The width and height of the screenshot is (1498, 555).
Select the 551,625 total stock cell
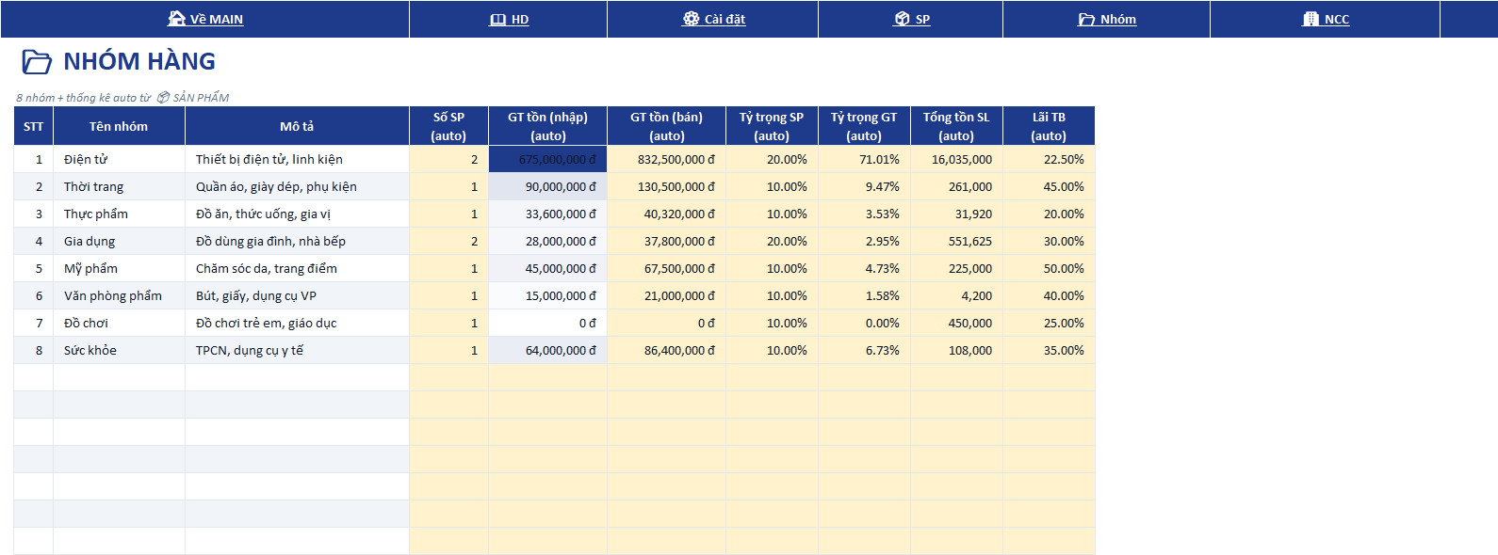[956, 242]
